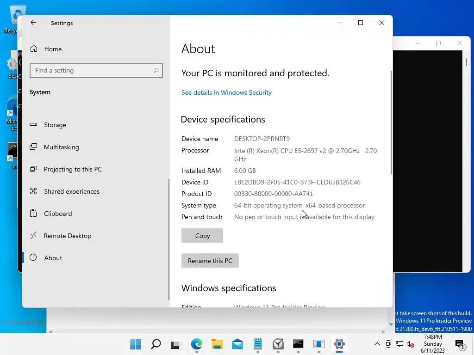This screenshot has width=474, height=355.
Task: Open the Mail app from the taskbar
Action: tap(237, 344)
